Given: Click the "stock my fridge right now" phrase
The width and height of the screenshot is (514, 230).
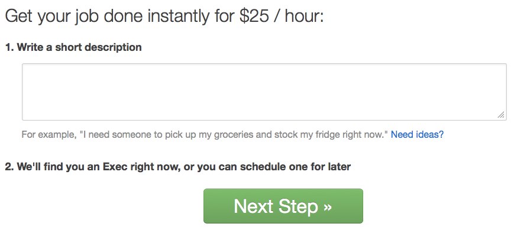Looking at the screenshot, I should pyautogui.click(x=331, y=135).
